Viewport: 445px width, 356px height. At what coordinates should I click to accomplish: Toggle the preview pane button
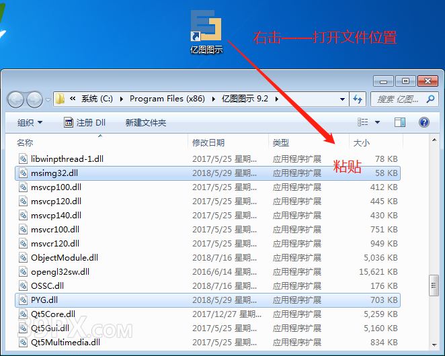pos(400,122)
